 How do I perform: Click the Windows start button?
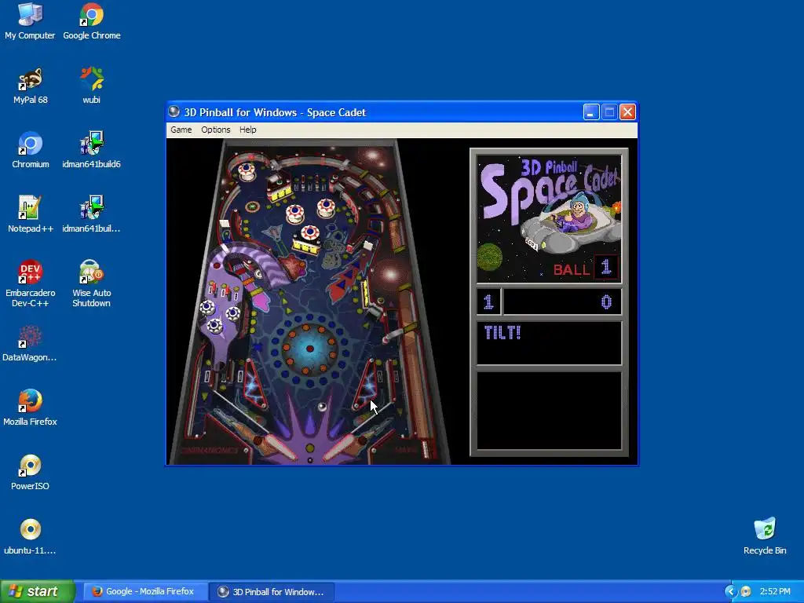click(38, 591)
